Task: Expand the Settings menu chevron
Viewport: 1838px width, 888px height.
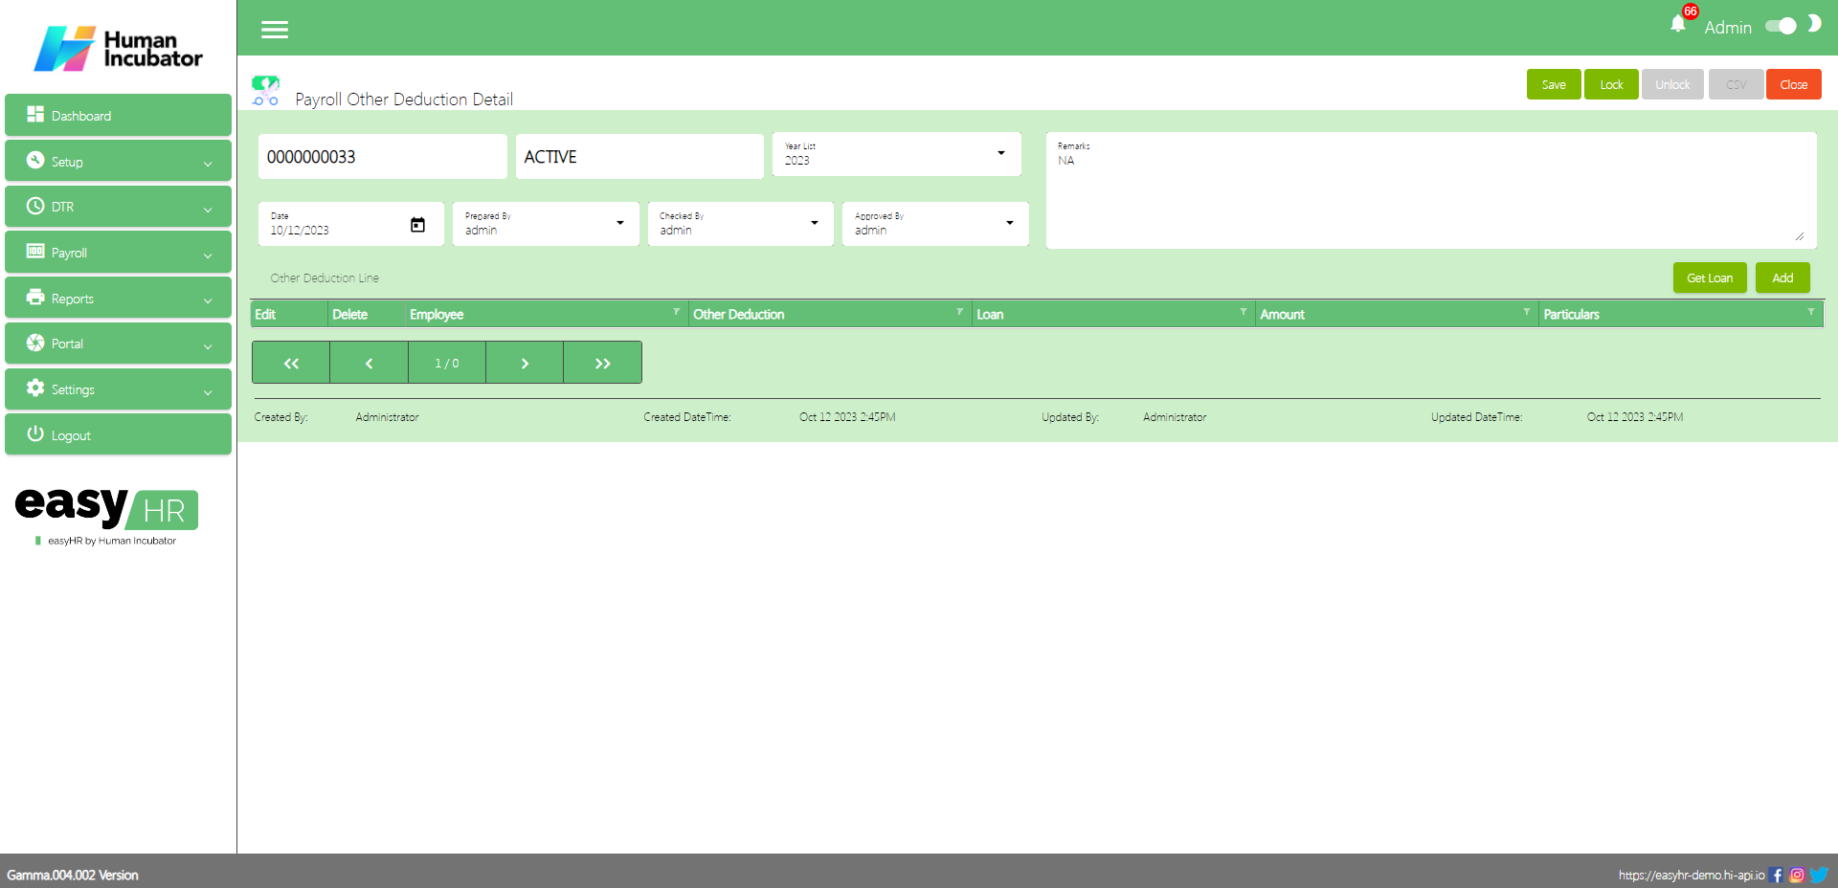Action: click(208, 392)
